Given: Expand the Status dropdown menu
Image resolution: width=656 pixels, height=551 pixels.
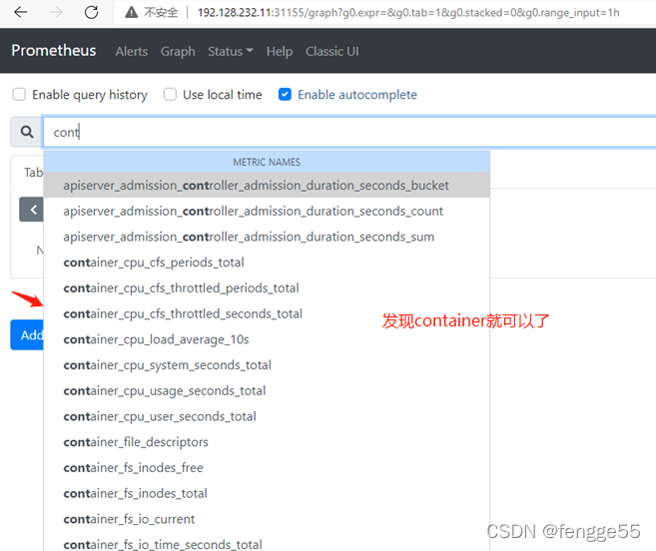Looking at the screenshot, I should 230,51.
